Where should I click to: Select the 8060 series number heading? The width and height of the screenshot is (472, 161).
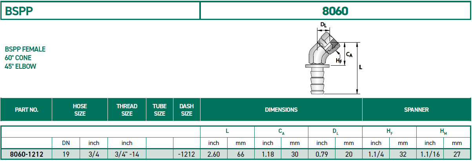coord(335,11)
